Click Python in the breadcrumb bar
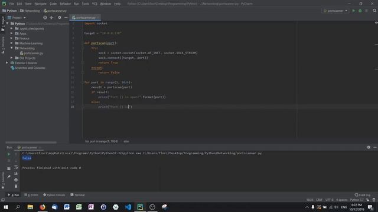Viewport: 378px width, 212px height. (x=9, y=11)
